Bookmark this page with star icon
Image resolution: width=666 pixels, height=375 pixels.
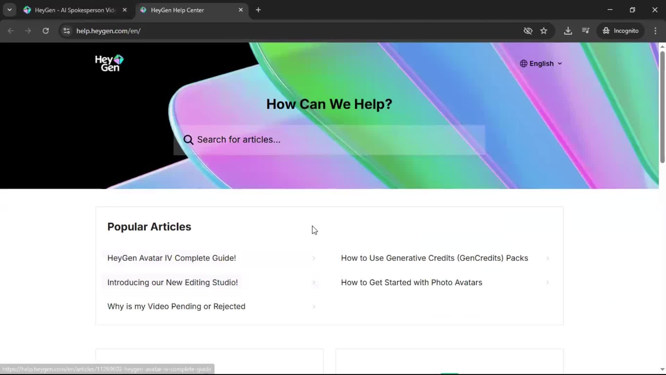(544, 31)
